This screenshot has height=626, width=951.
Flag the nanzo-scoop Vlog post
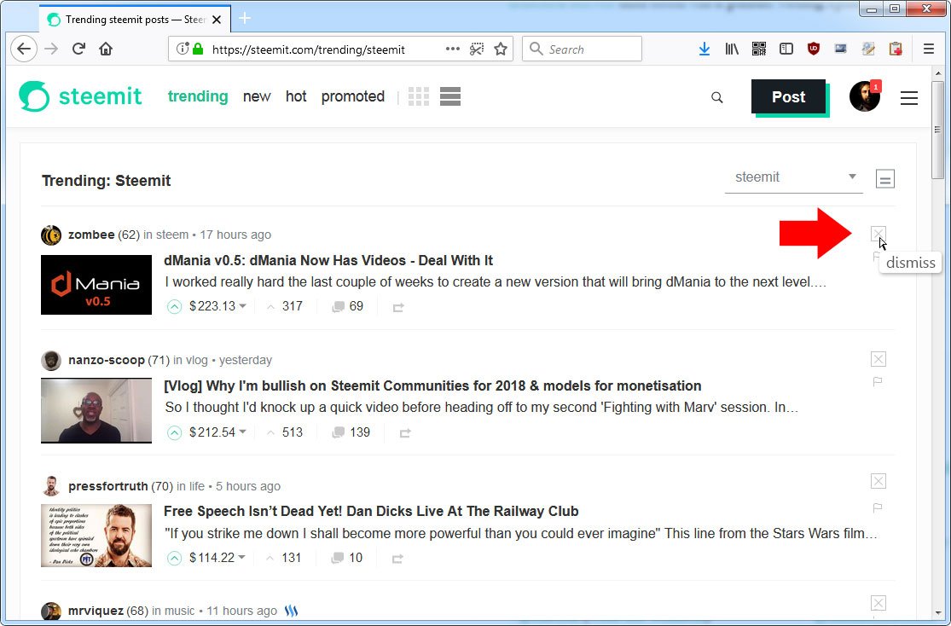pos(877,381)
